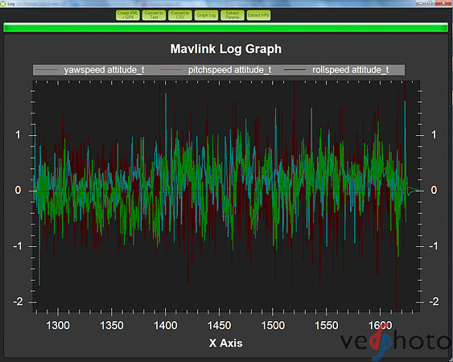Image resolution: width=453 pixels, height=362 pixels.
Task: Click the 1300 x-axis tick label
Action: [x=58, y=326]
